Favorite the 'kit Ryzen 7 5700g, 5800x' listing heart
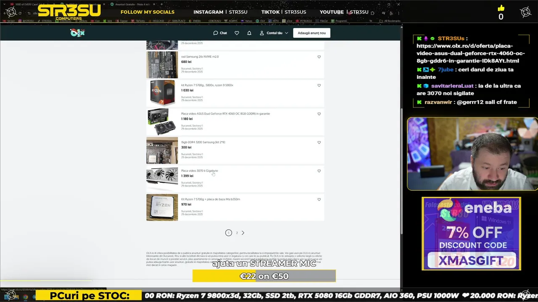The image size is (538, 302). (319, 85)
